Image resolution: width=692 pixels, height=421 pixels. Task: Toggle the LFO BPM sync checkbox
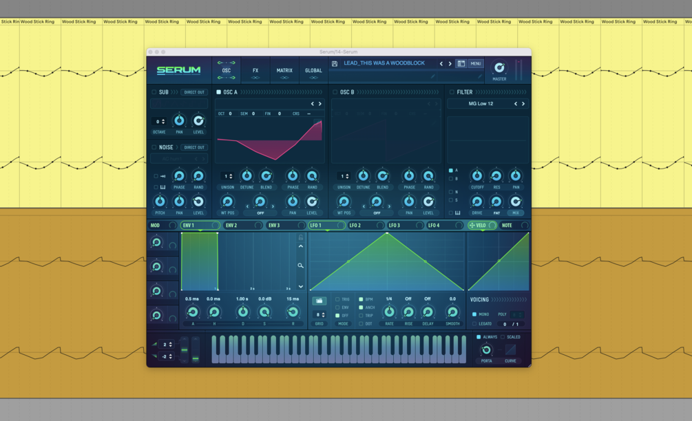[x=361, y=299]
